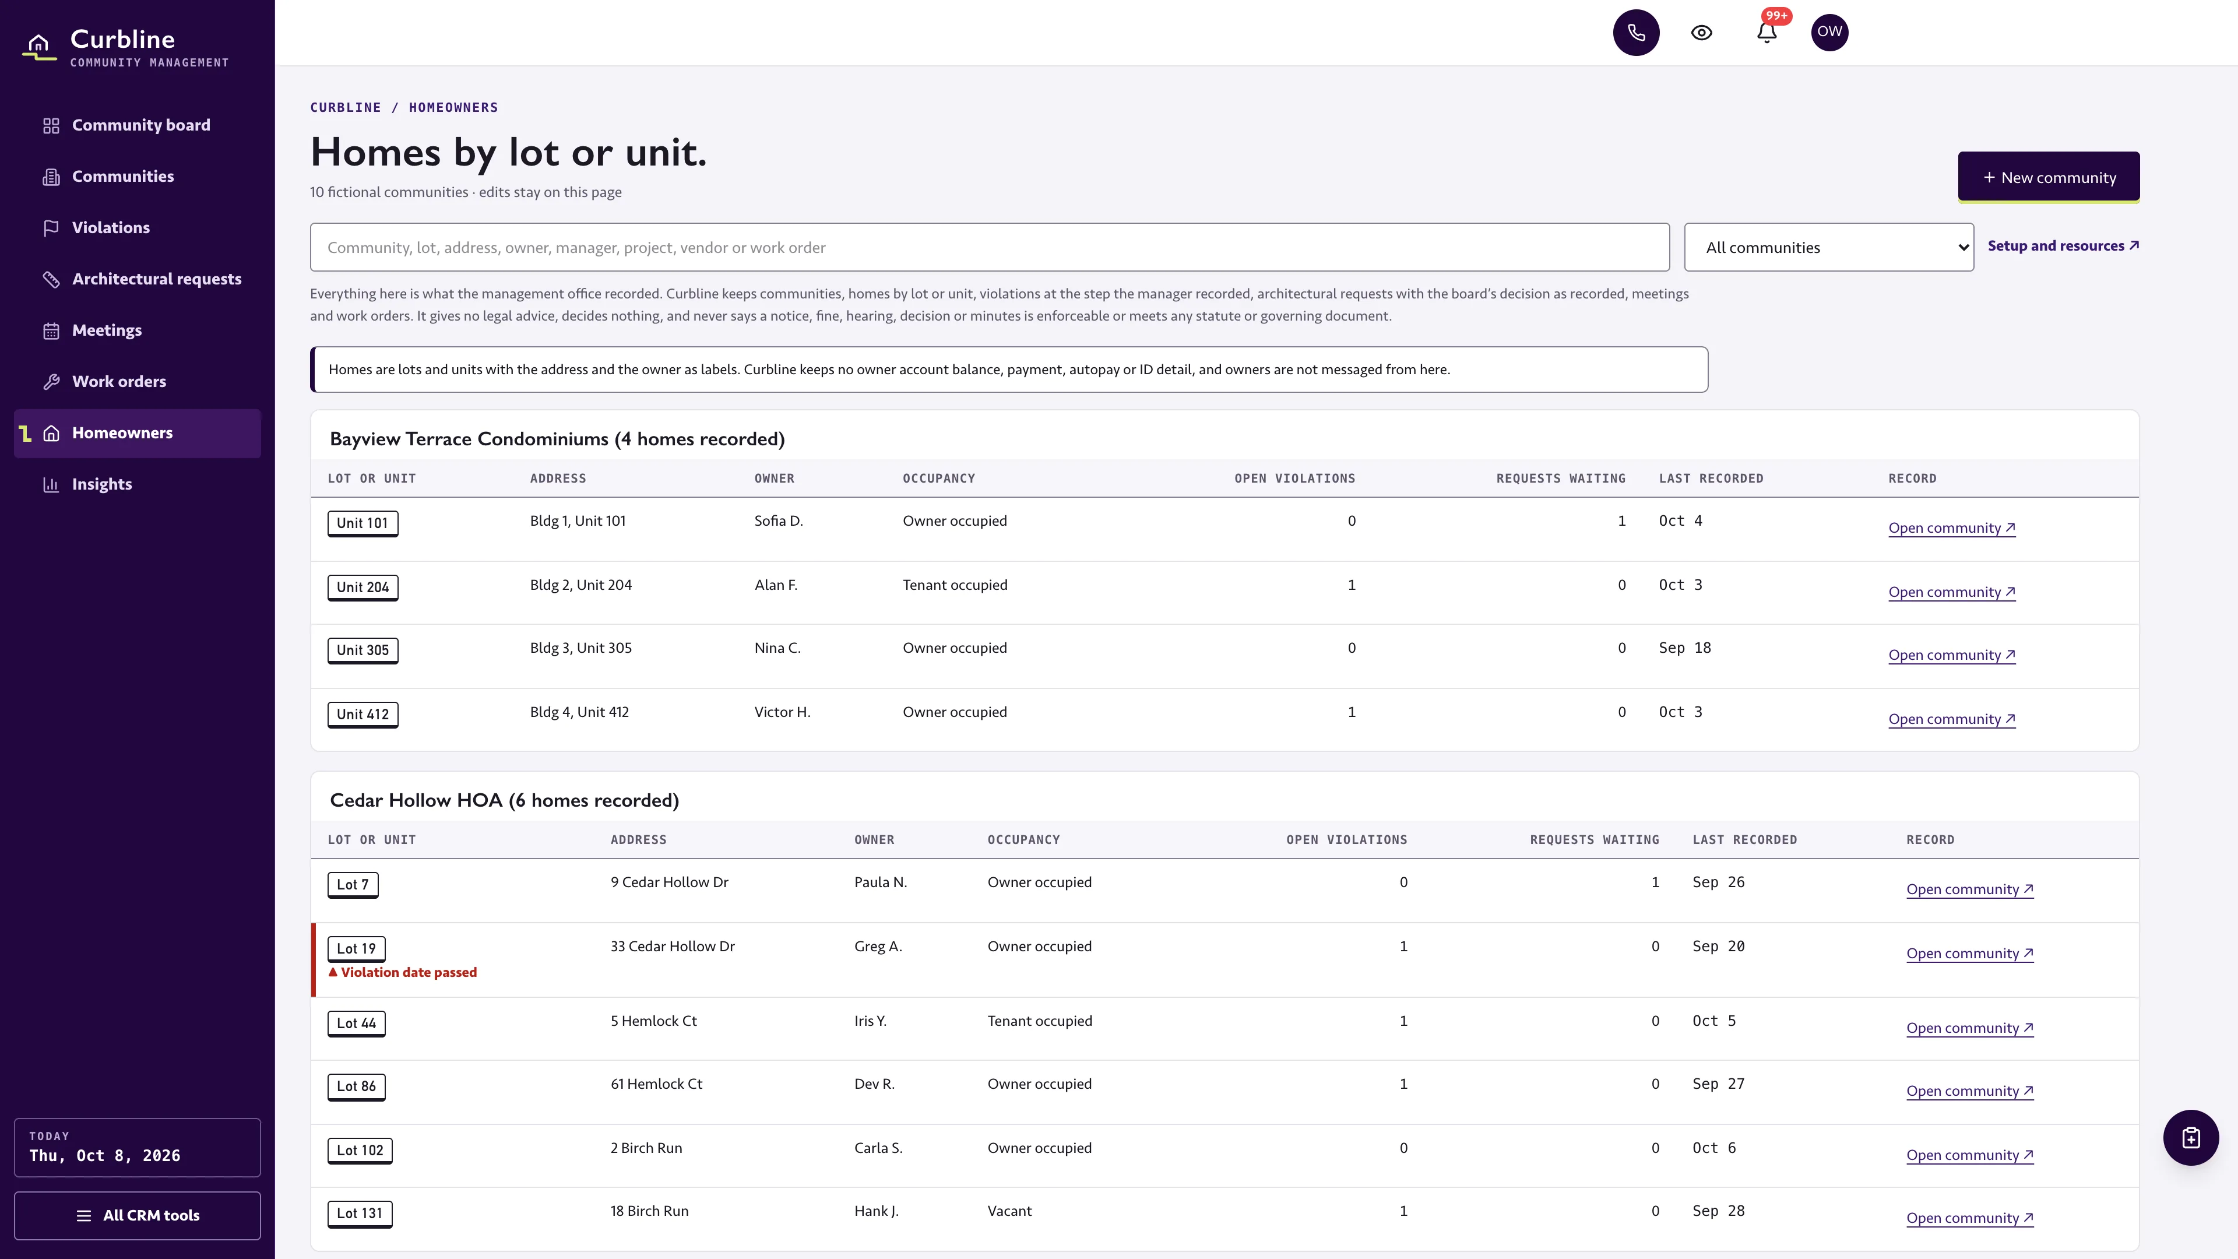This screenshot has width=2238, height=1259.
Task: Open notifications bell with 99+ badge
Action: pos(1767,32)
